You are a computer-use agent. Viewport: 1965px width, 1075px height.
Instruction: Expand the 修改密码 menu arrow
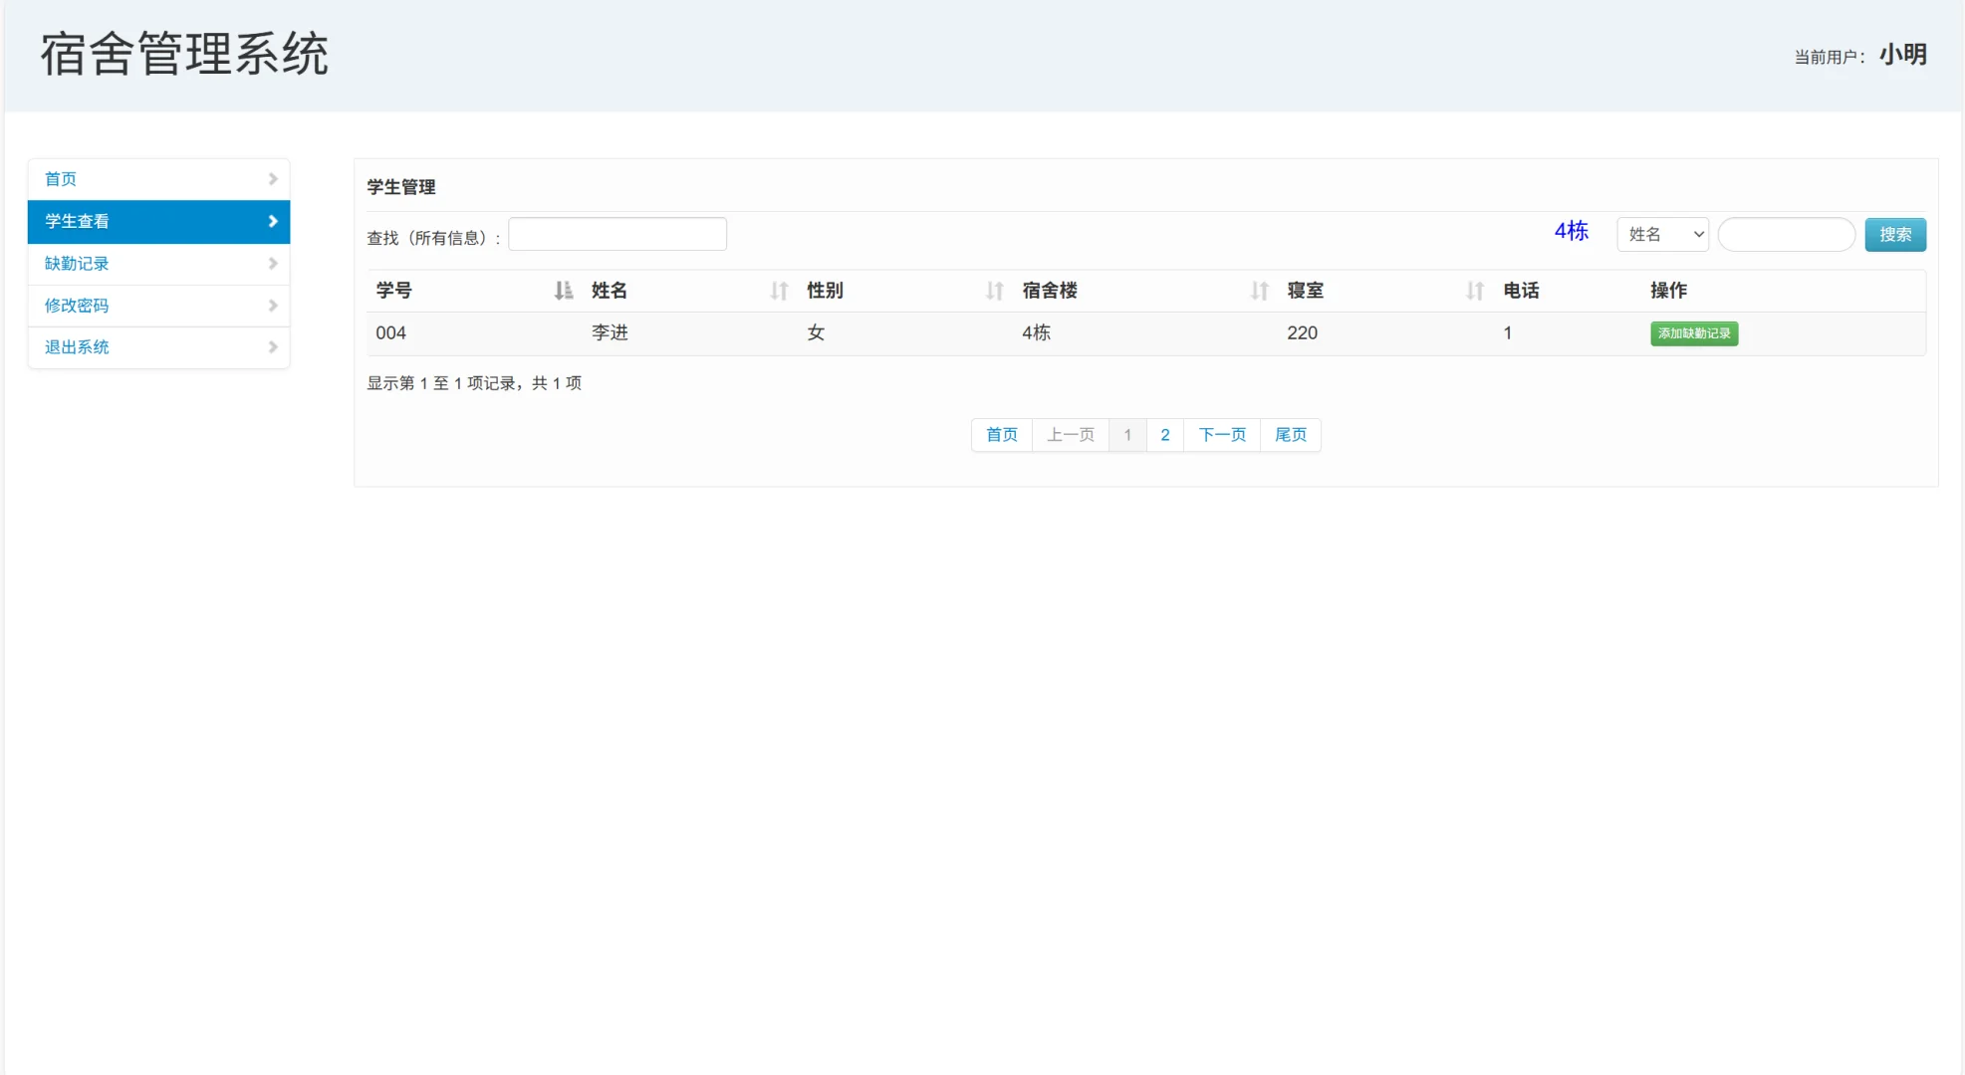click(272, 306)
